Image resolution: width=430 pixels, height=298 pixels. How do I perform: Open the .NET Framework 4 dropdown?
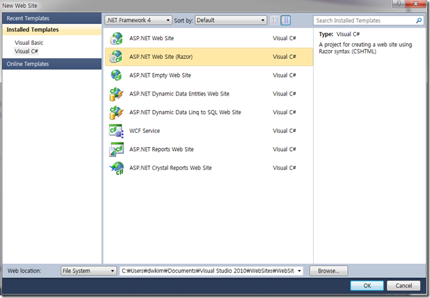click(x=138, y=21)
